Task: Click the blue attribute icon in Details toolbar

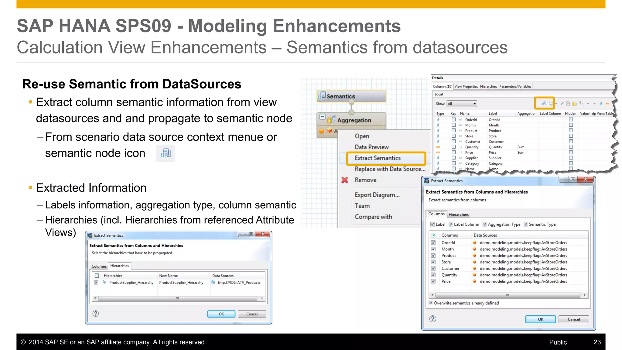Action: point(601,104)
